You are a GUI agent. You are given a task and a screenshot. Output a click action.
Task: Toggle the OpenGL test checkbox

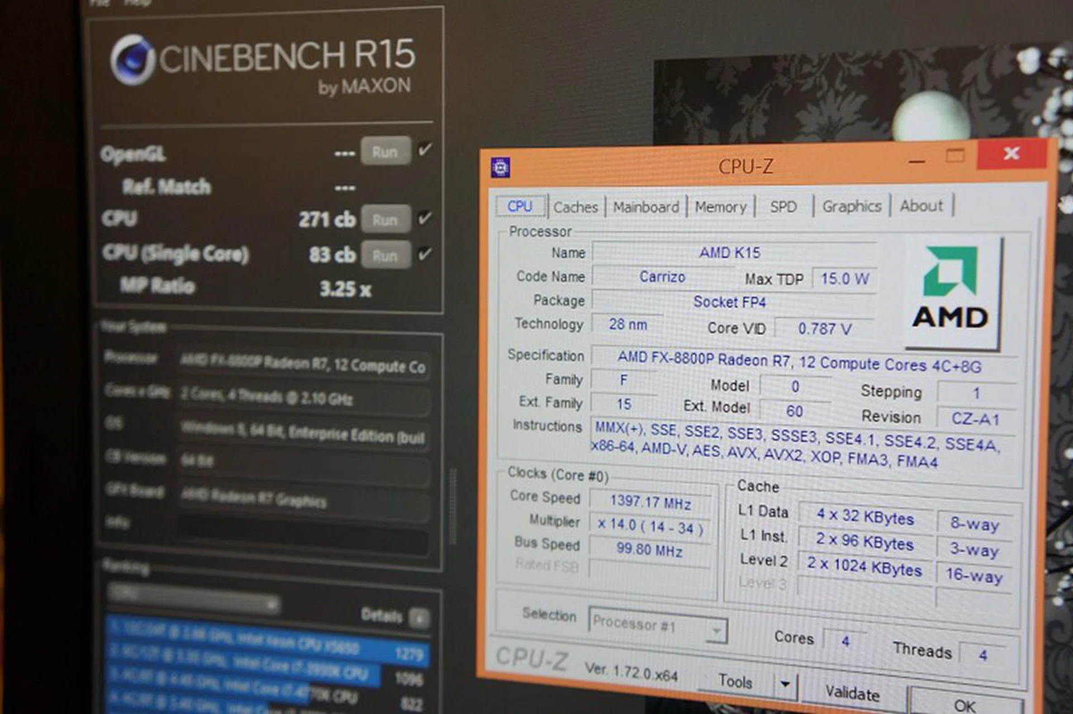click(425, 149)
